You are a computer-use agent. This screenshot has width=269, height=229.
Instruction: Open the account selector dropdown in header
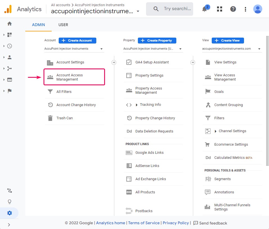point(138,11)
